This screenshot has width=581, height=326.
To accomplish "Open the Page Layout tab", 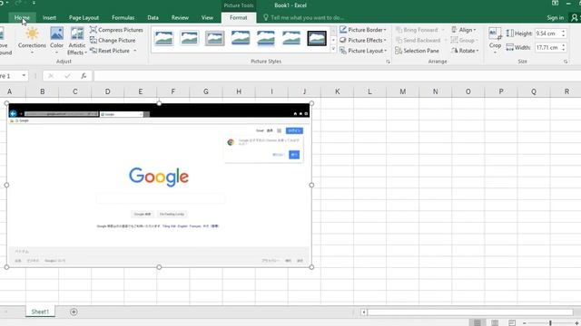I will coord(84,17).
